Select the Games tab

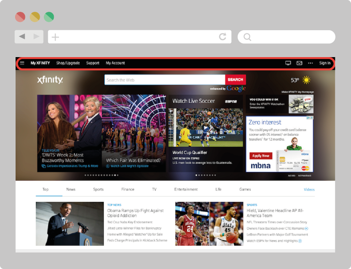point(245,190)
